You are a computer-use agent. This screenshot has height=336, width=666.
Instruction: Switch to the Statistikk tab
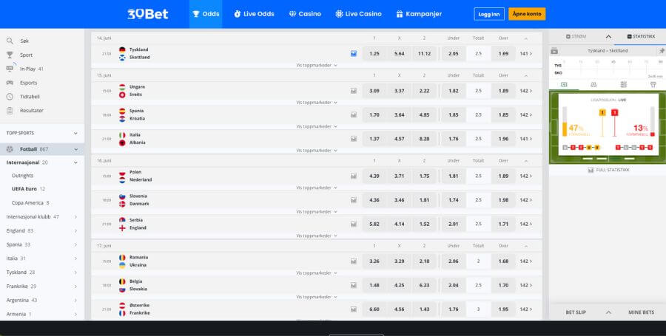(x=641, y=37)
